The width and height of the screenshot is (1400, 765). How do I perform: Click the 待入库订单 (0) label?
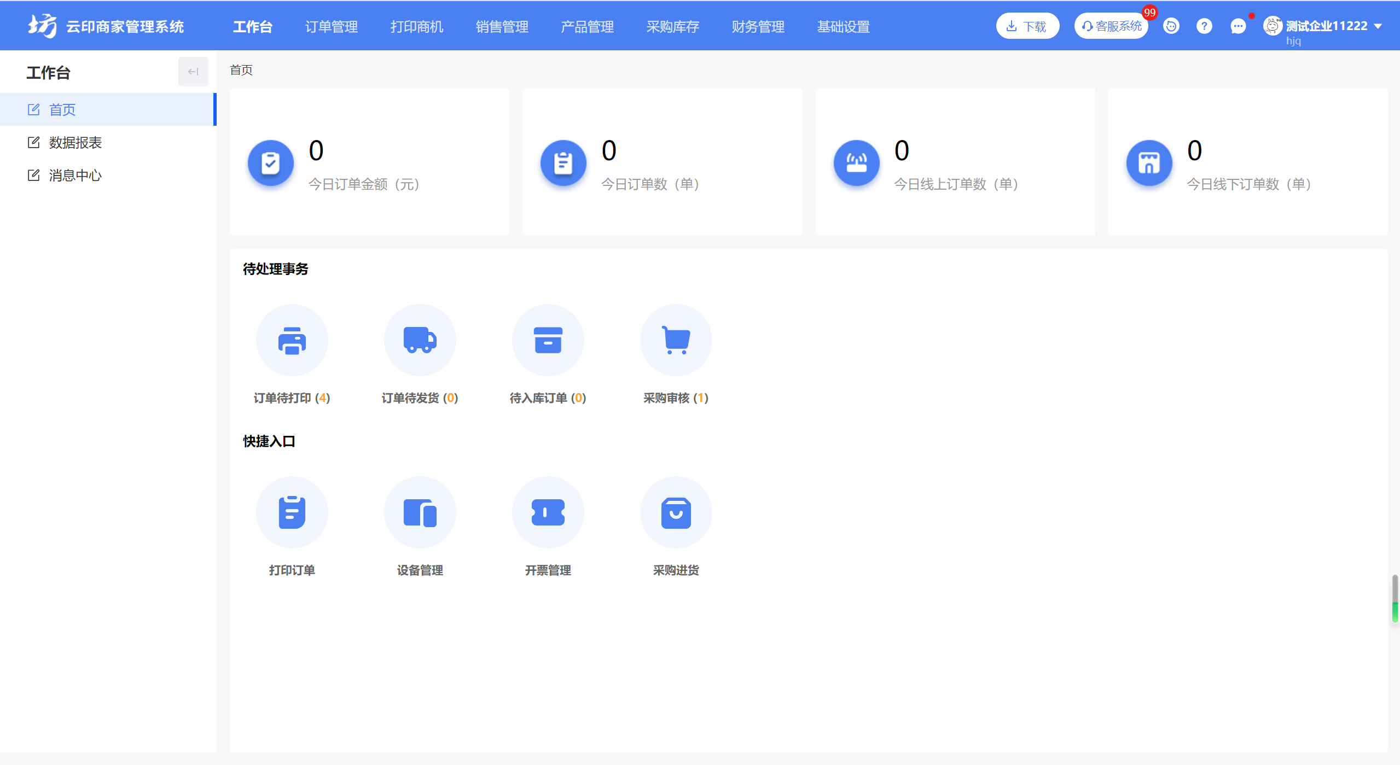pos(548,398)
